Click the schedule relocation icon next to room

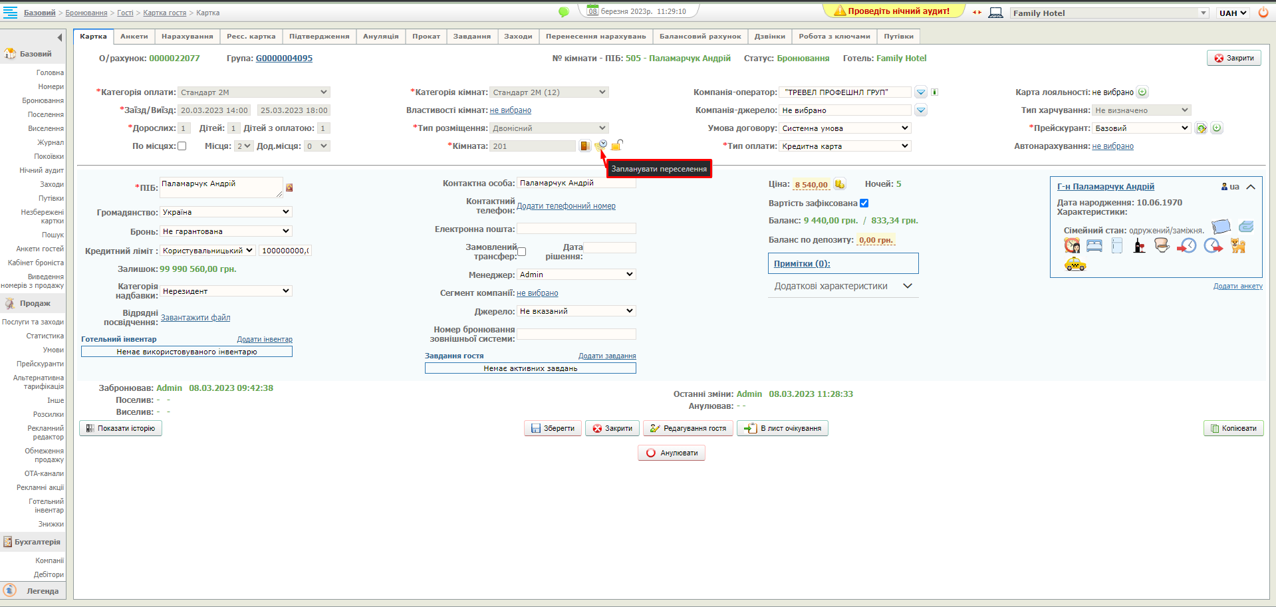click(601, 145)
